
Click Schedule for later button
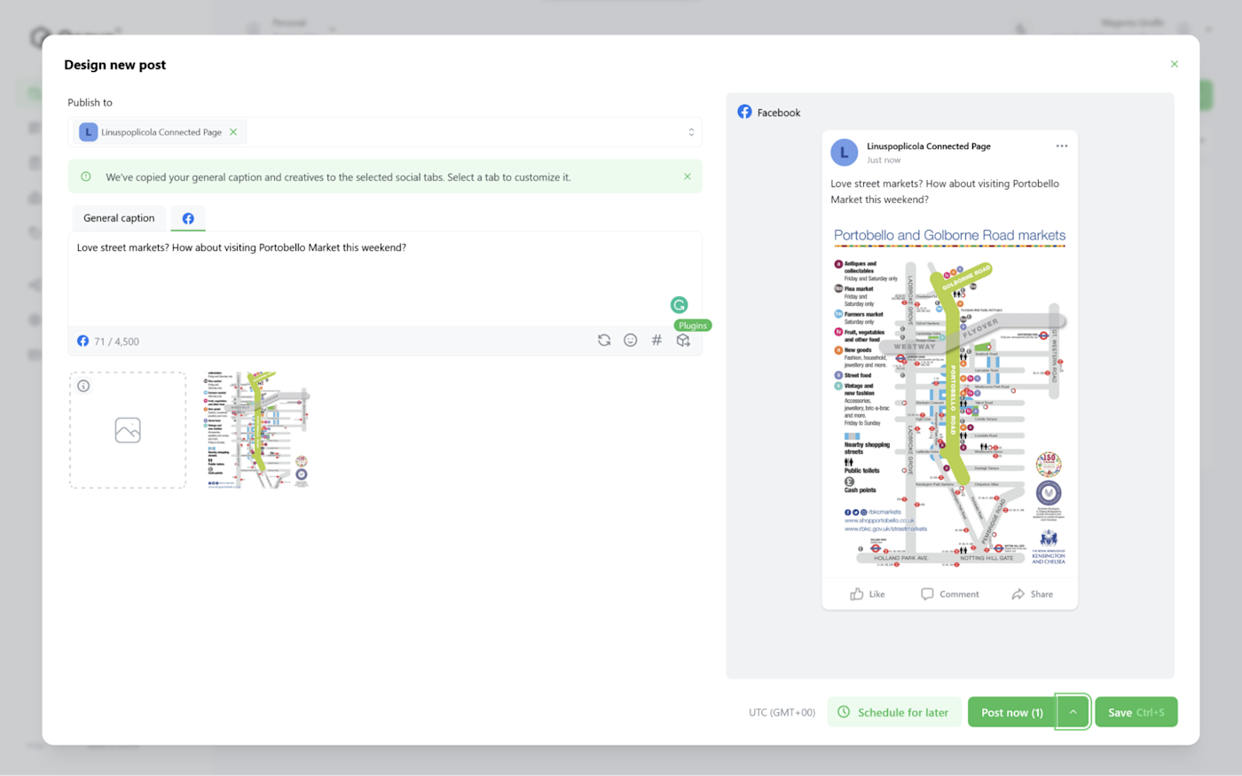pyautogui.click(x=894, y=712)
